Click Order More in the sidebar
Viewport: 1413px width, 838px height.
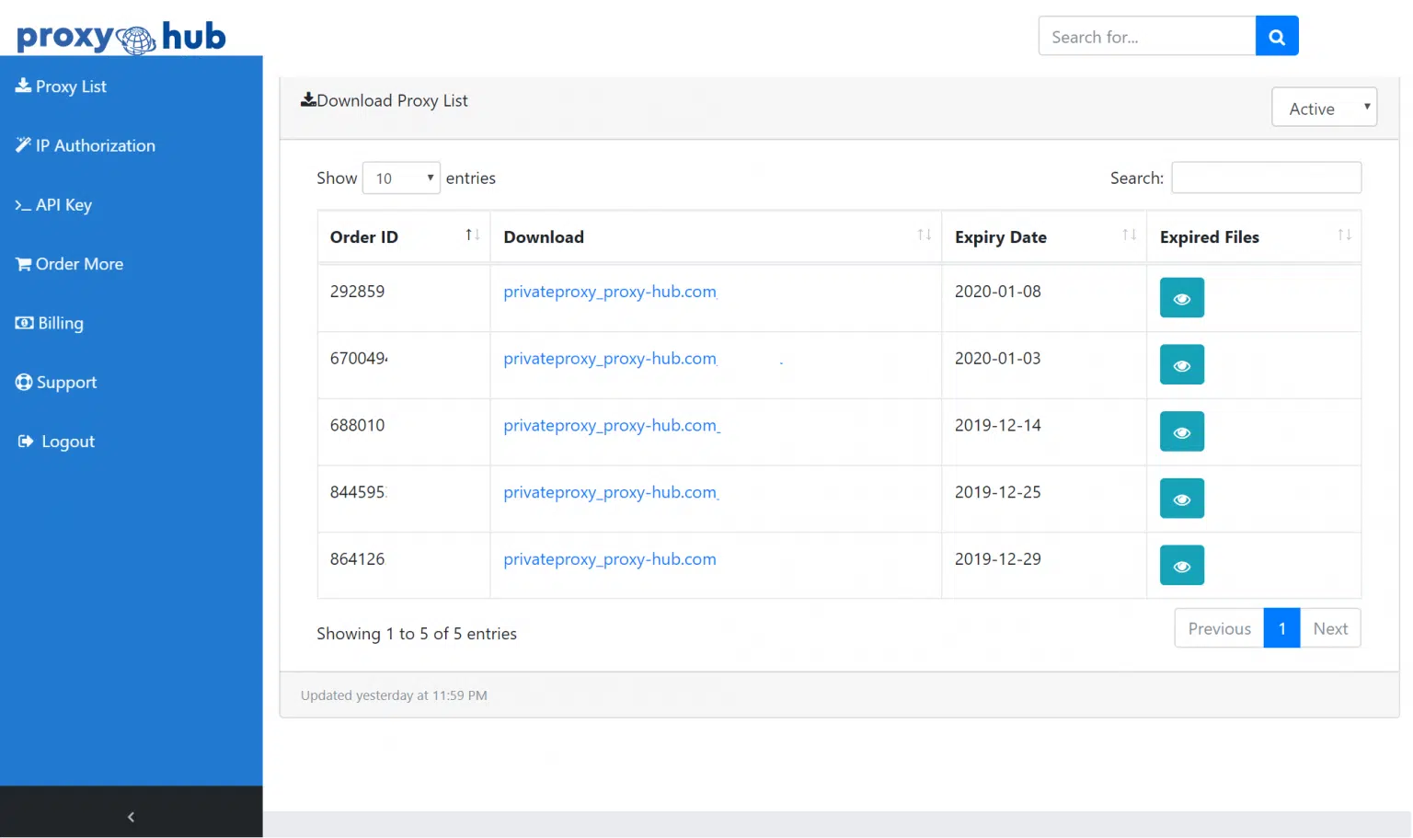[x=79, y=264]
